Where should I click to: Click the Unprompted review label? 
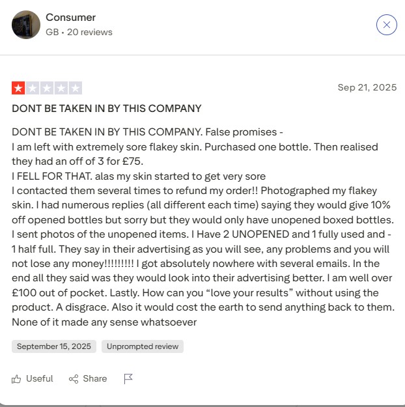point(143,346)
